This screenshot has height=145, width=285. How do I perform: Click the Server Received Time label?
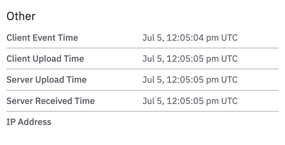pos(50,101)
